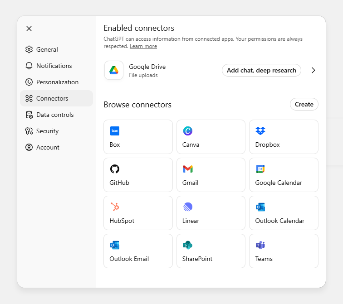
Task: Click the Google Drive logo icon
Action: click(x=114, y=70)
